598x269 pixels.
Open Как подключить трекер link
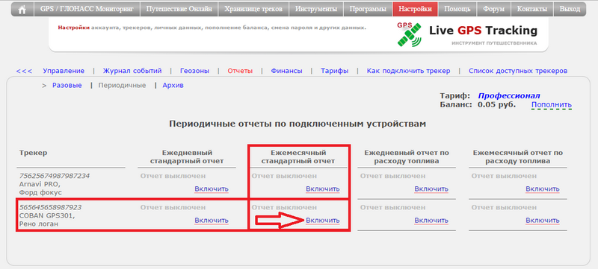pyautogui.click(x=408, y=71)
